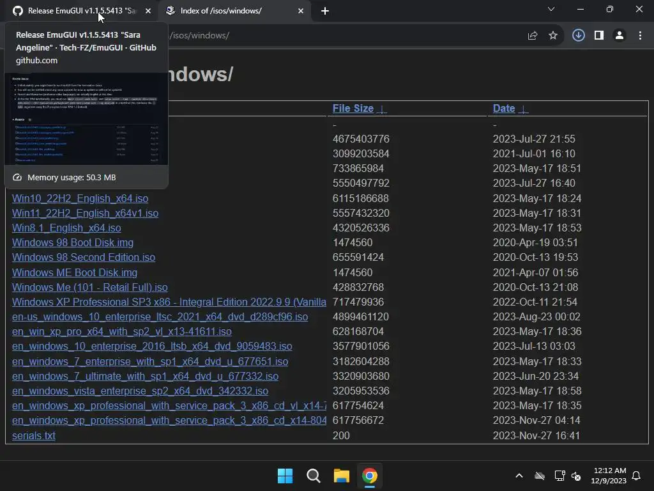This screenshot has height=491, width=654.
Task: Open the Chrome downloads icon
Action: [x=578, y=36]
